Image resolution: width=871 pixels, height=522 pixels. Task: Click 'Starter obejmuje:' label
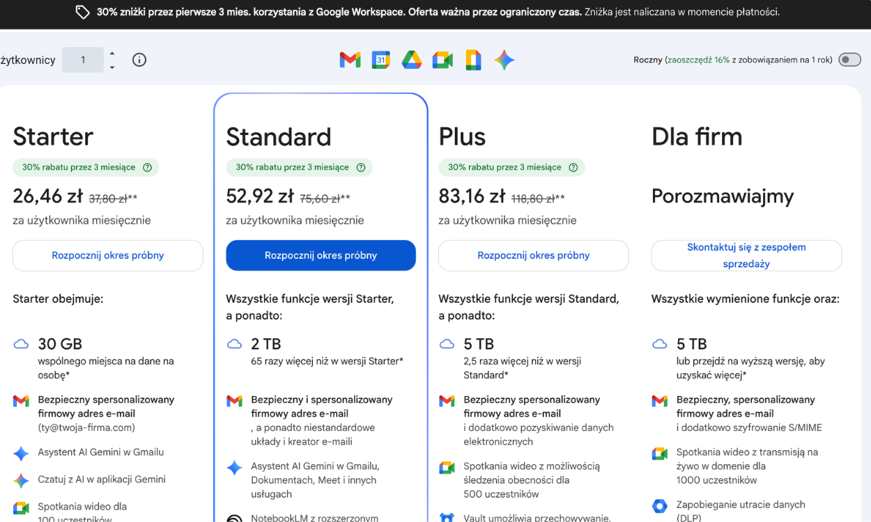[58, 299]
